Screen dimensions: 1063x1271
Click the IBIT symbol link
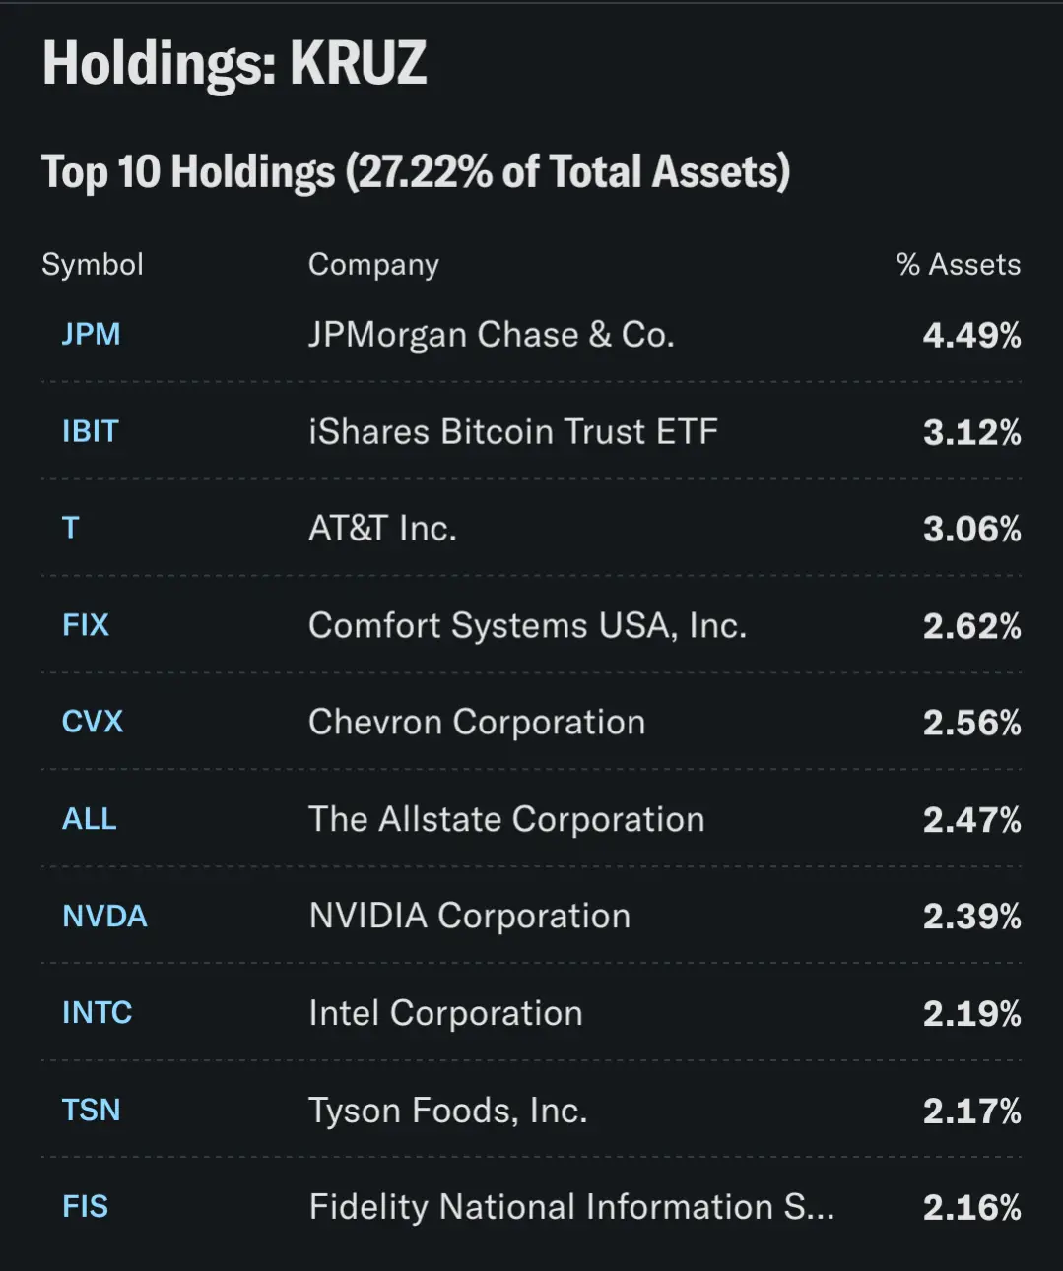tap(90, 431)
